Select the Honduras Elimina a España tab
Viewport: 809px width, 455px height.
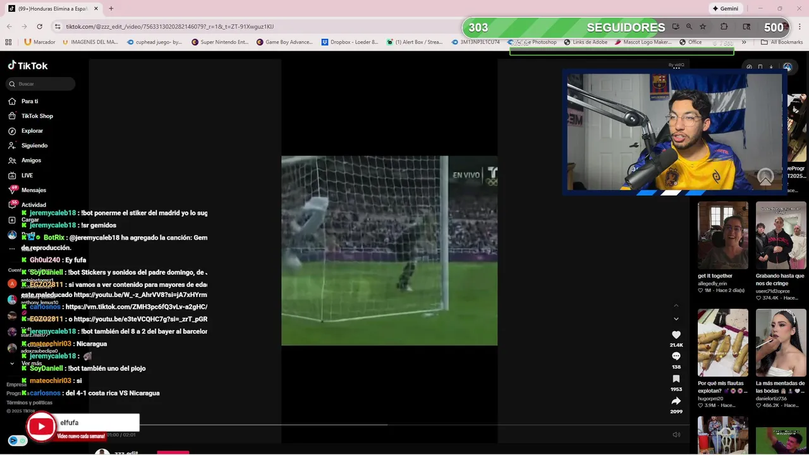point(52,9)
